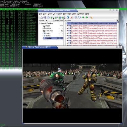127x127 pixels.
Task: Click the green right arrow Next icon
Action: tap(87, 17)
